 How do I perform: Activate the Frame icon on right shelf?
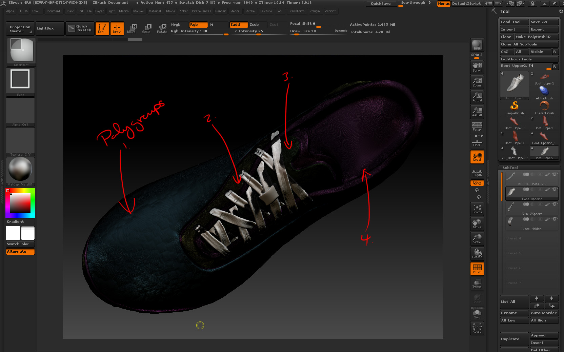[477, 209]
